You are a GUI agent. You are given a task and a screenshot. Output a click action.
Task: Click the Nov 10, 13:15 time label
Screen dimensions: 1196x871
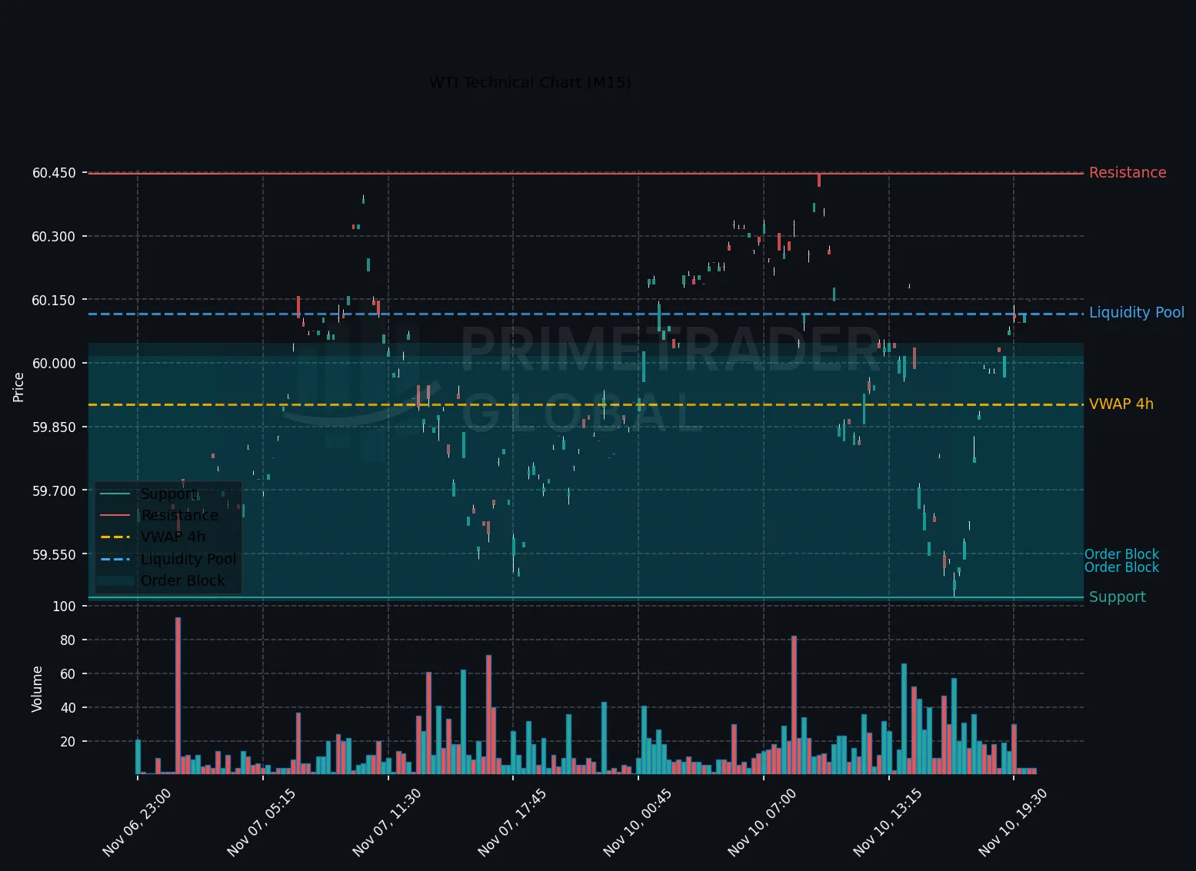coord(888,823)
